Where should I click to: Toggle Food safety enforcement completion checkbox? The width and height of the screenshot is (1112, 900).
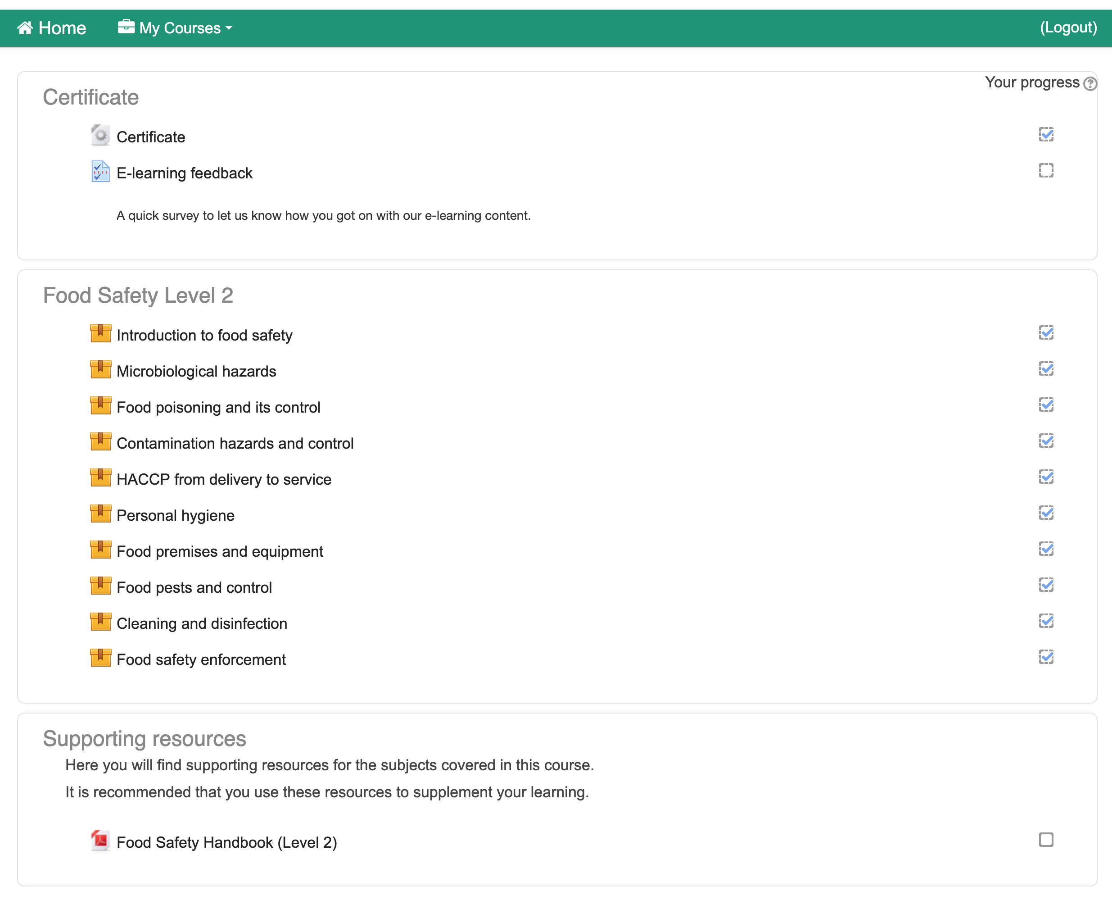pos(1046,657)
